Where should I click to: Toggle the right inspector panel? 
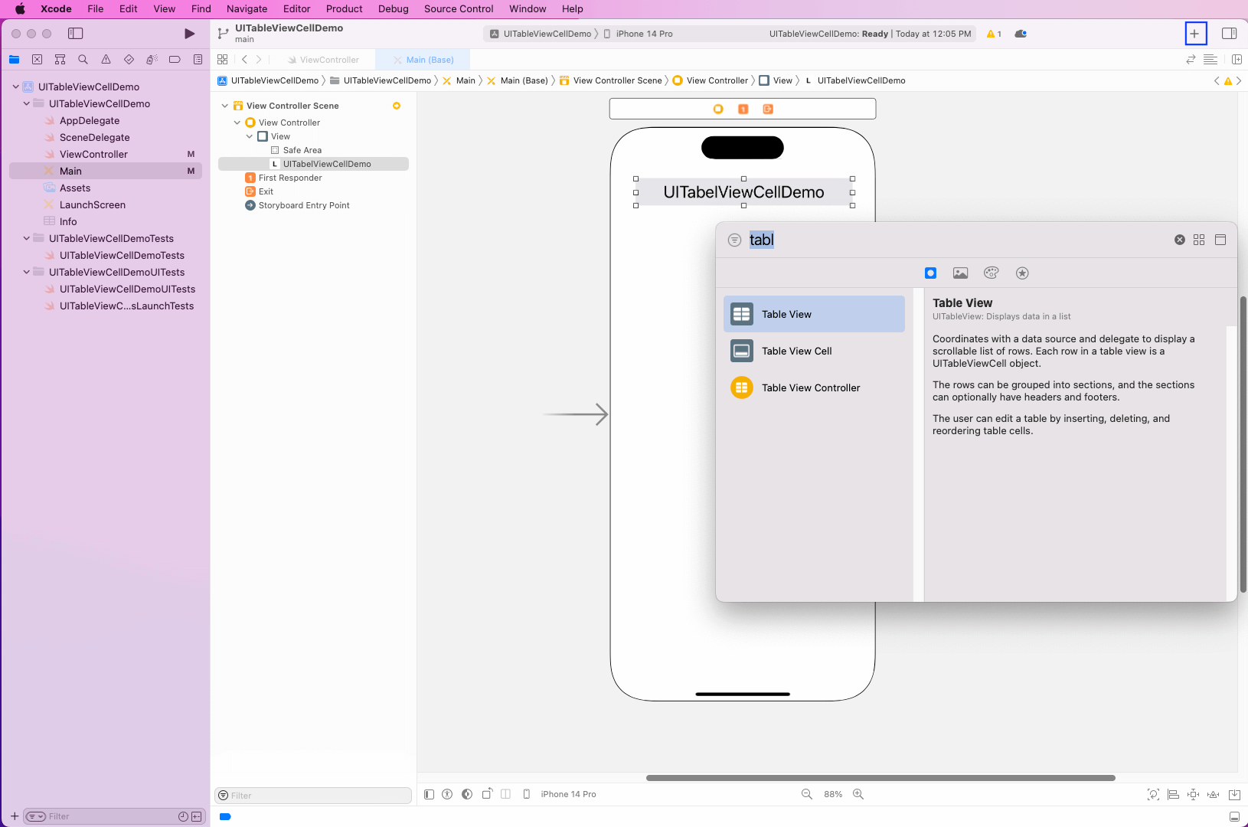click(x=1229, y=34)
